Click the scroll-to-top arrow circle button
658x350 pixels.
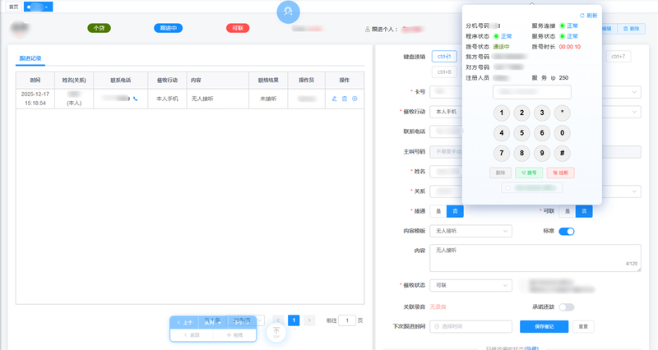pos(276,332)
